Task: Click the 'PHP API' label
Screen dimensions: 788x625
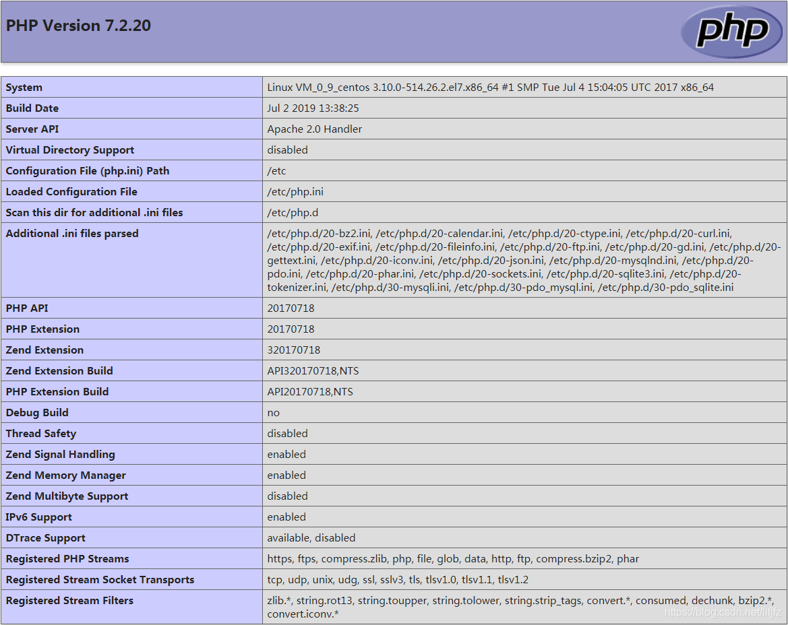Action: 27,308
